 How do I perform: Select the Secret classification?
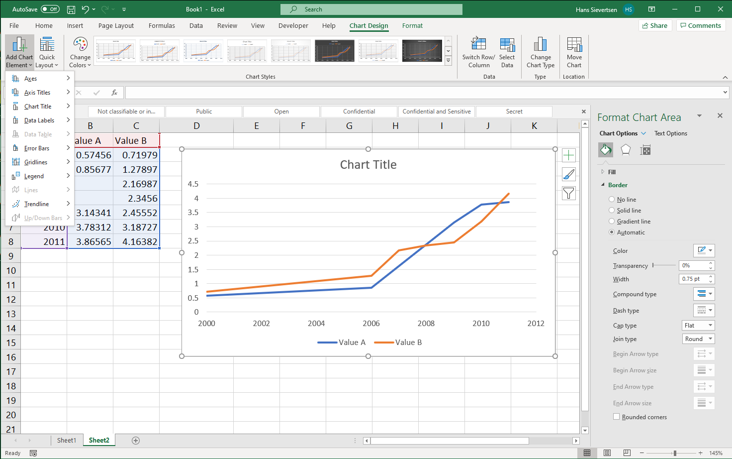[514, 112]
